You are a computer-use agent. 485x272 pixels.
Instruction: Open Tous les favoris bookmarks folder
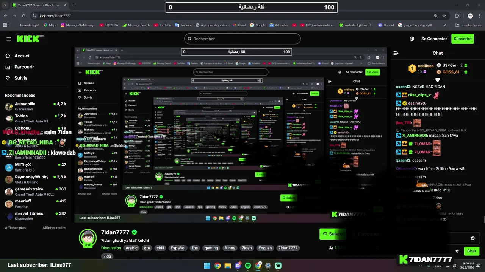(469, 25)
